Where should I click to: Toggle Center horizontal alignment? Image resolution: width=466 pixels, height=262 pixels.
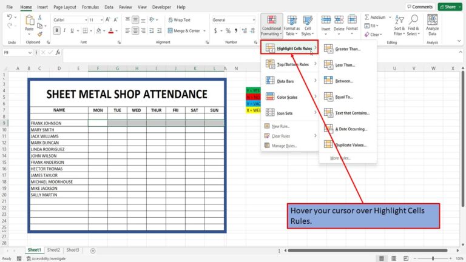[135, 30]
